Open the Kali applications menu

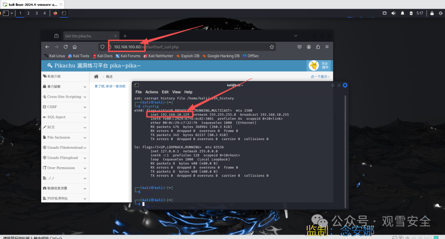tap(6, 13)
